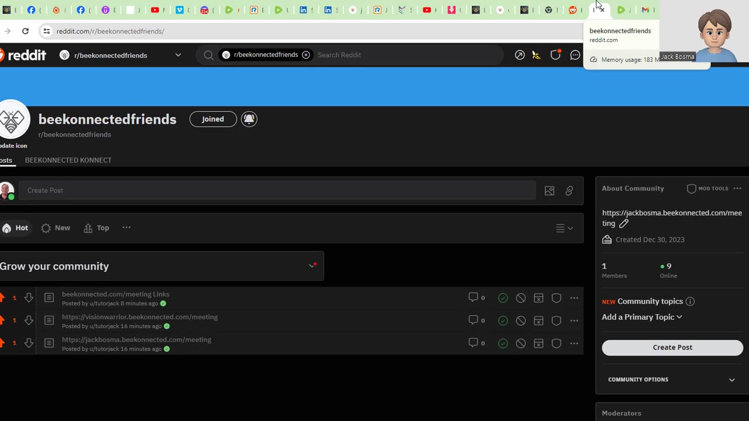Open MOD TOOLS in About Community
Viewport: 749px width, 421px height.
(707, 189)
